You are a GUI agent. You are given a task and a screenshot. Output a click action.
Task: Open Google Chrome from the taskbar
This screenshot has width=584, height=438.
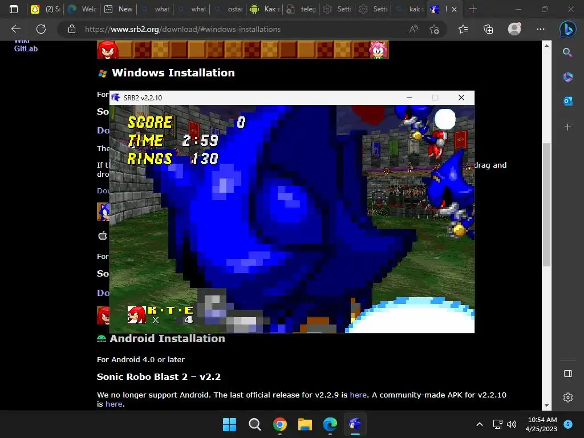coord(279,424)
